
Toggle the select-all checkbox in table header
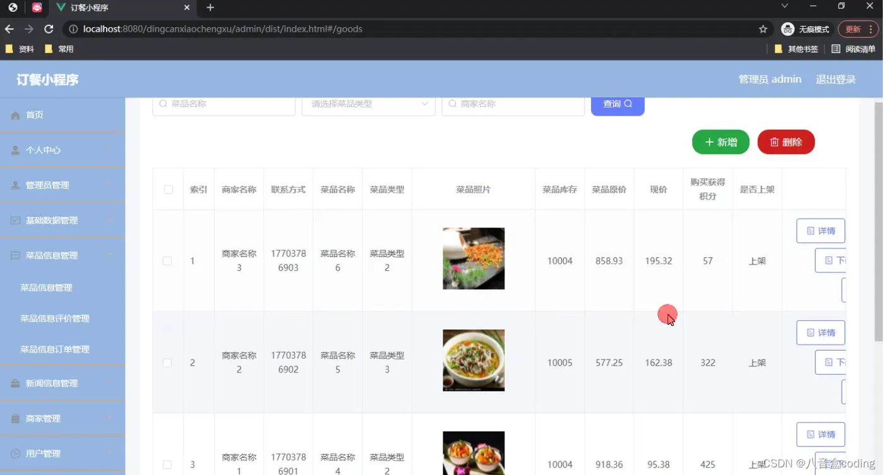[168, 189]
